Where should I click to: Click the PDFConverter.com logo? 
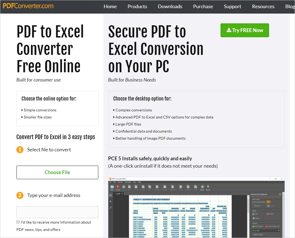coord(28,6)
